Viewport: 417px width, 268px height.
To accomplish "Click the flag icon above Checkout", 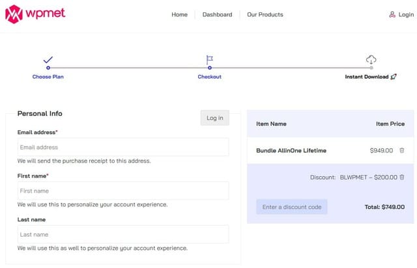I will click(209, 59).
